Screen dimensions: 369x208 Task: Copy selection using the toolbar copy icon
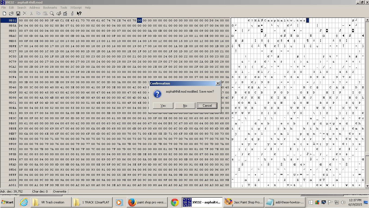(x=39, y=13)
